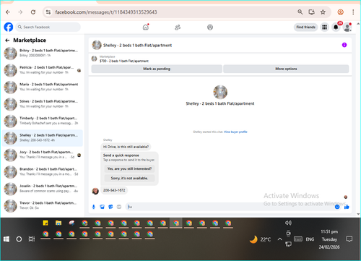Click the message text input field
Viewport: 361px width, 261px height.
(x=230, y=207)
